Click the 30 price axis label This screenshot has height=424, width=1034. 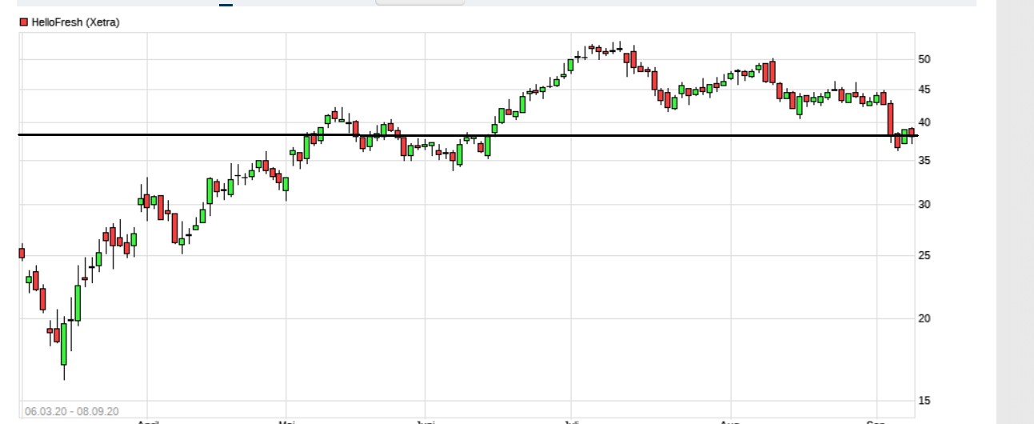[x=924, y=205]
